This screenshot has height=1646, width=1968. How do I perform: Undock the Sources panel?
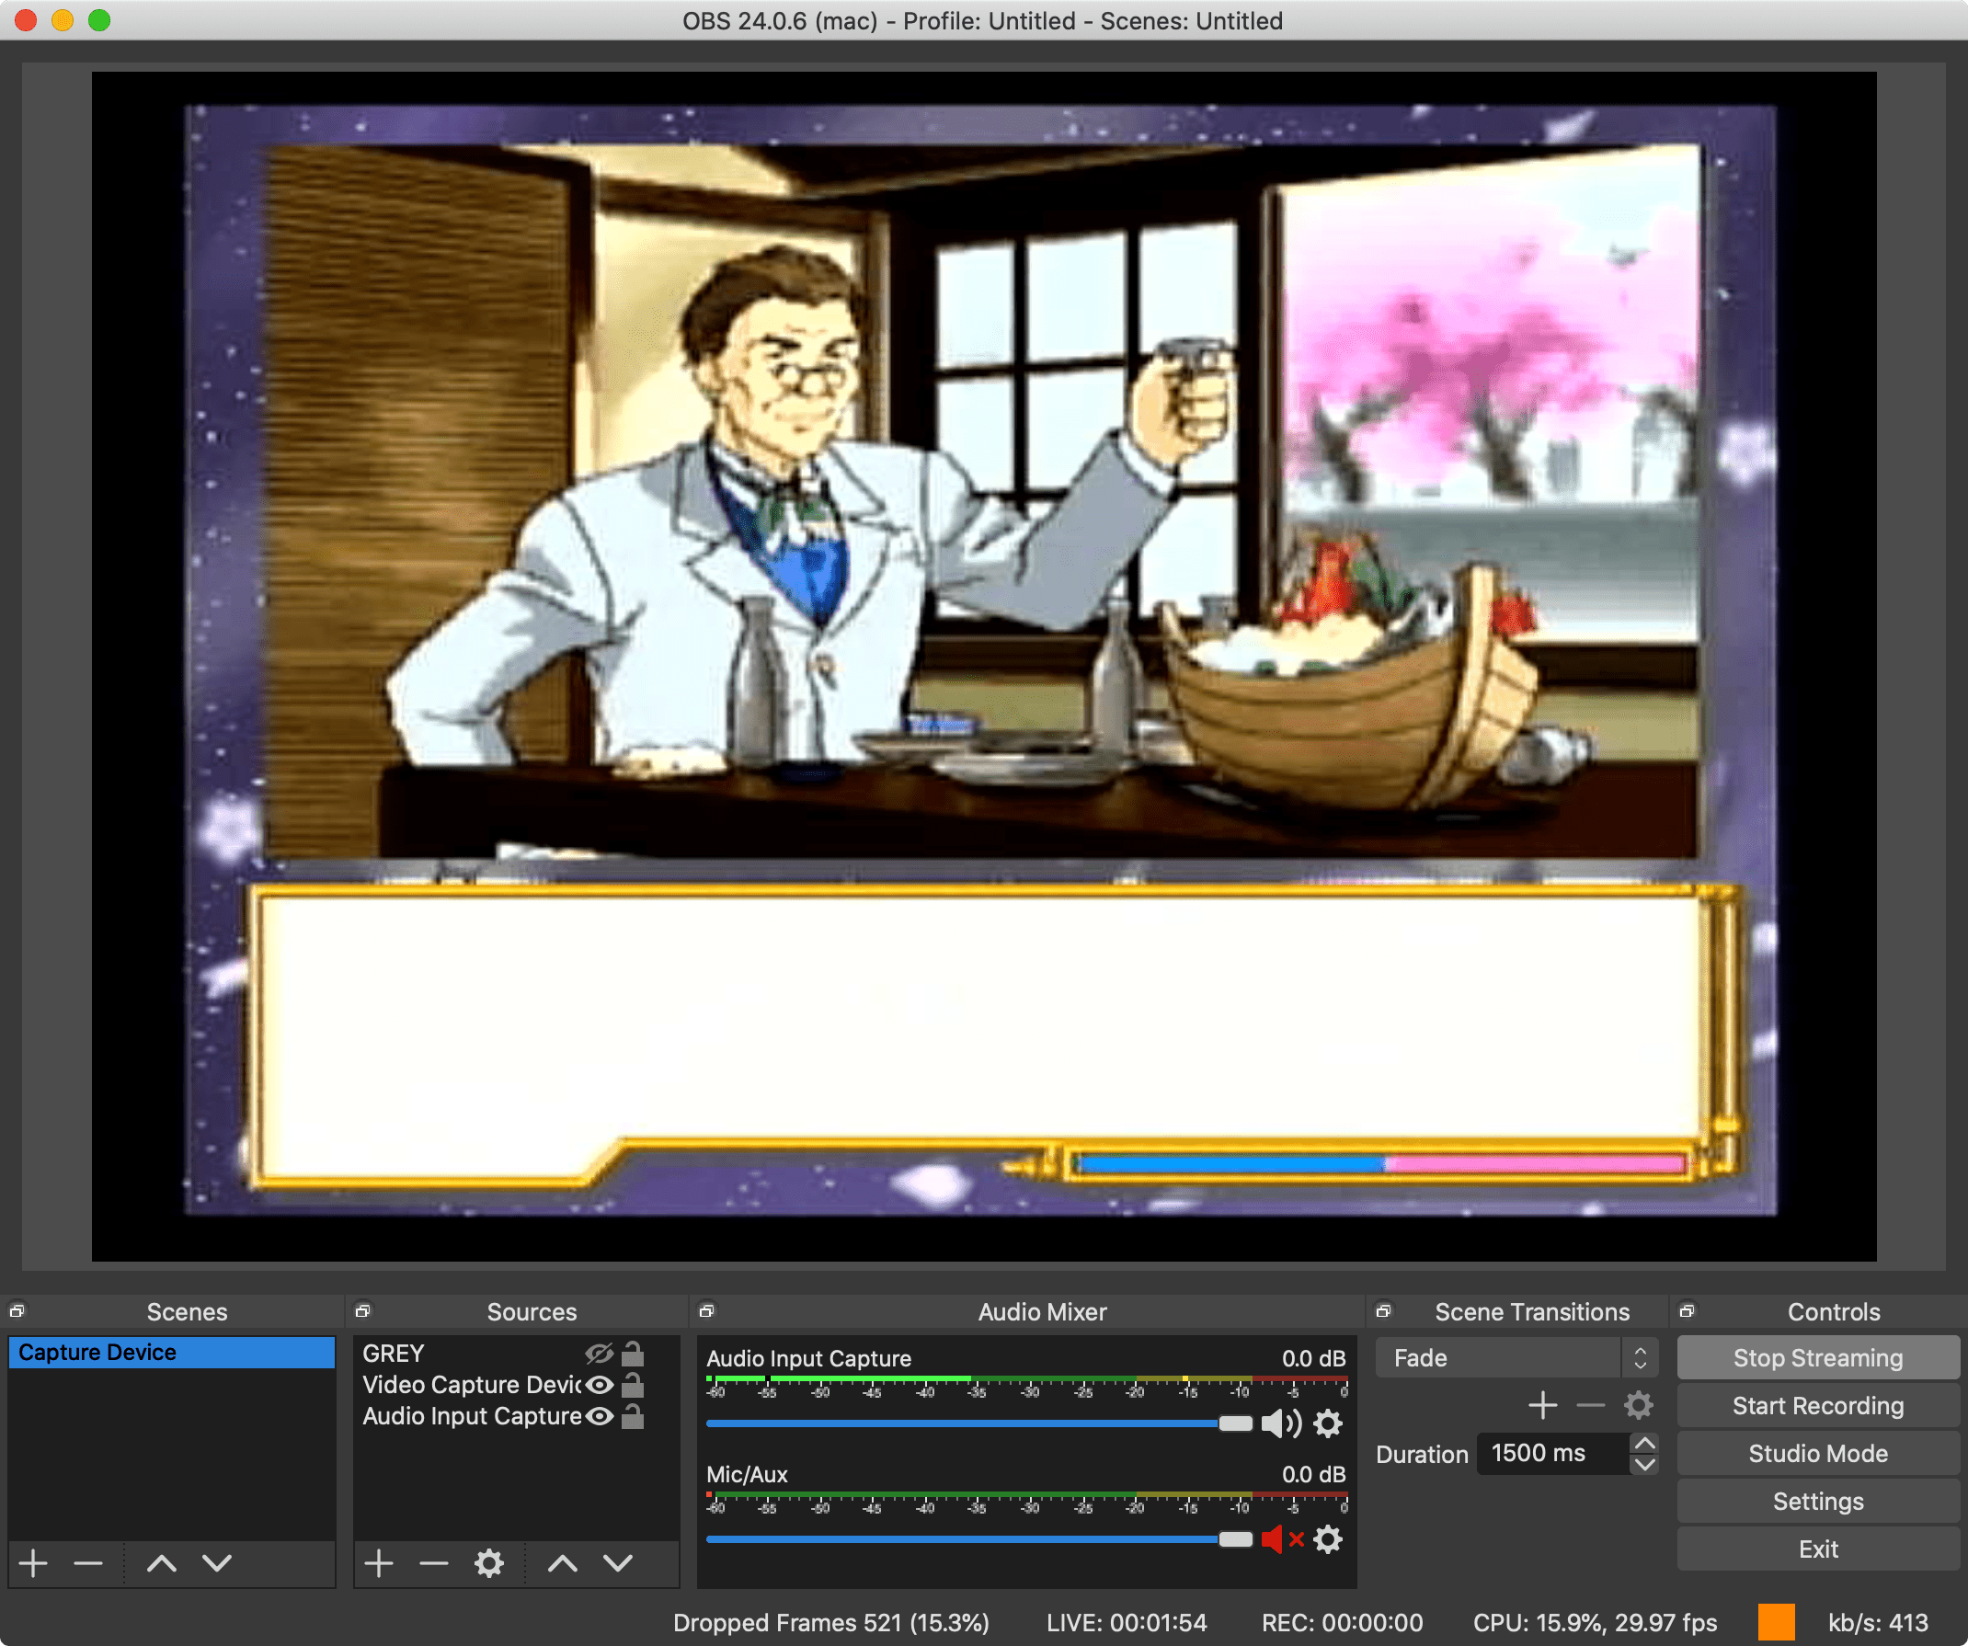pos(362,1311)
